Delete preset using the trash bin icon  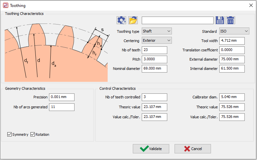pos(231,20)
